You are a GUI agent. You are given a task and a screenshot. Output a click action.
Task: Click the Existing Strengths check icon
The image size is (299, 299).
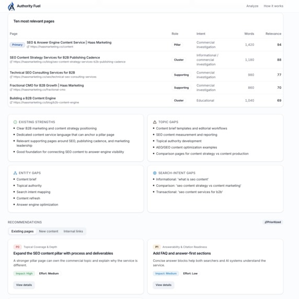[15, 122]
